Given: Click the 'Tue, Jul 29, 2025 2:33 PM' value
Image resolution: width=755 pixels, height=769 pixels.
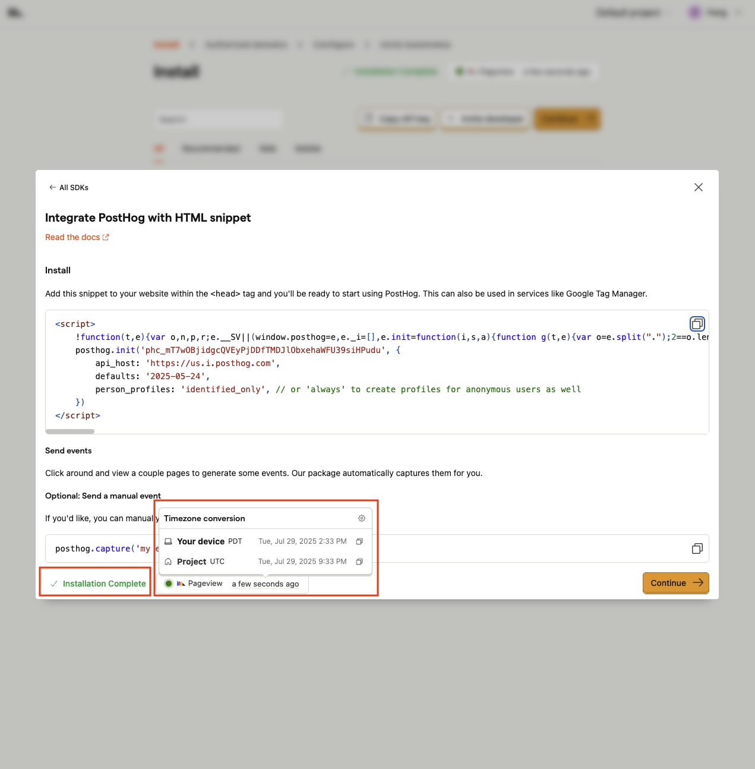Looking at the screenshot, I should point(302,541).
